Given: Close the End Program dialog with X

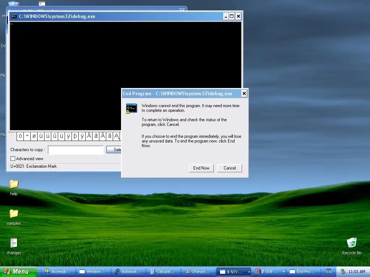Looking at the screenshot, I should (x=244, y=93).
